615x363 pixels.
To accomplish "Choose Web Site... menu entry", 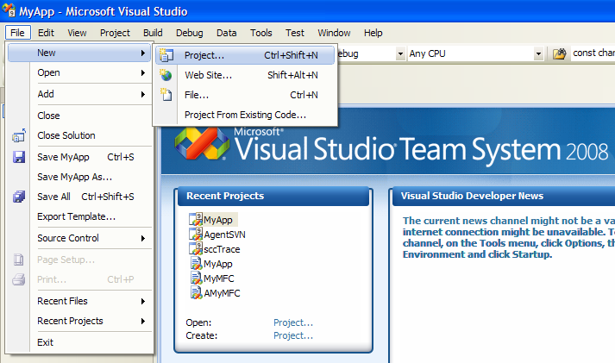I will [245, 75].
